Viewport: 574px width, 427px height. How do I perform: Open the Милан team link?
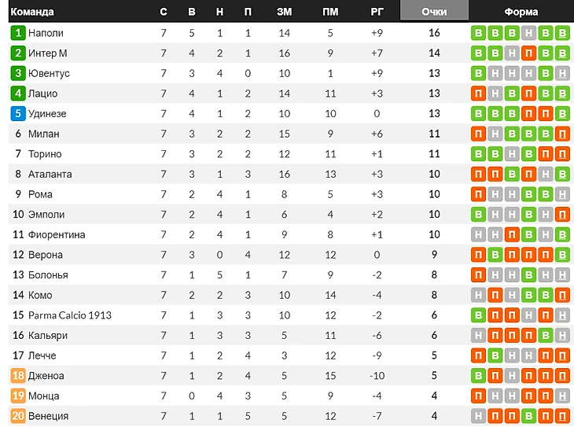(43, 134)
